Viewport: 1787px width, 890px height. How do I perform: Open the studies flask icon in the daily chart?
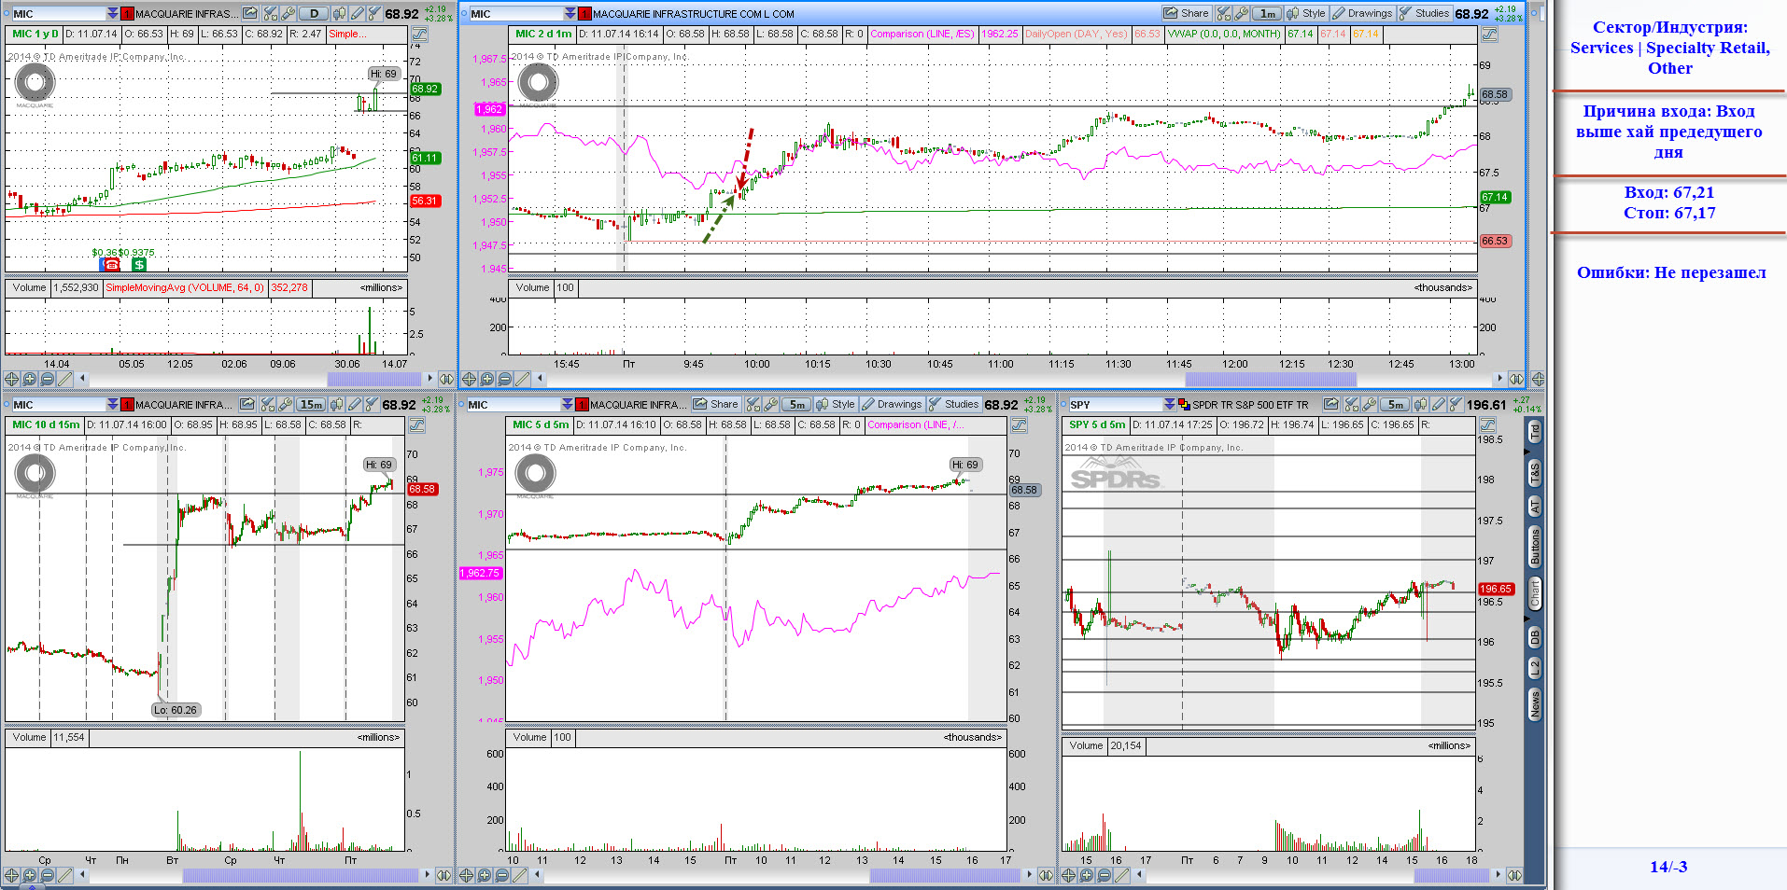click(374, 13)
